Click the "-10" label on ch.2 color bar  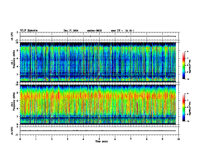tap(188, 121)
